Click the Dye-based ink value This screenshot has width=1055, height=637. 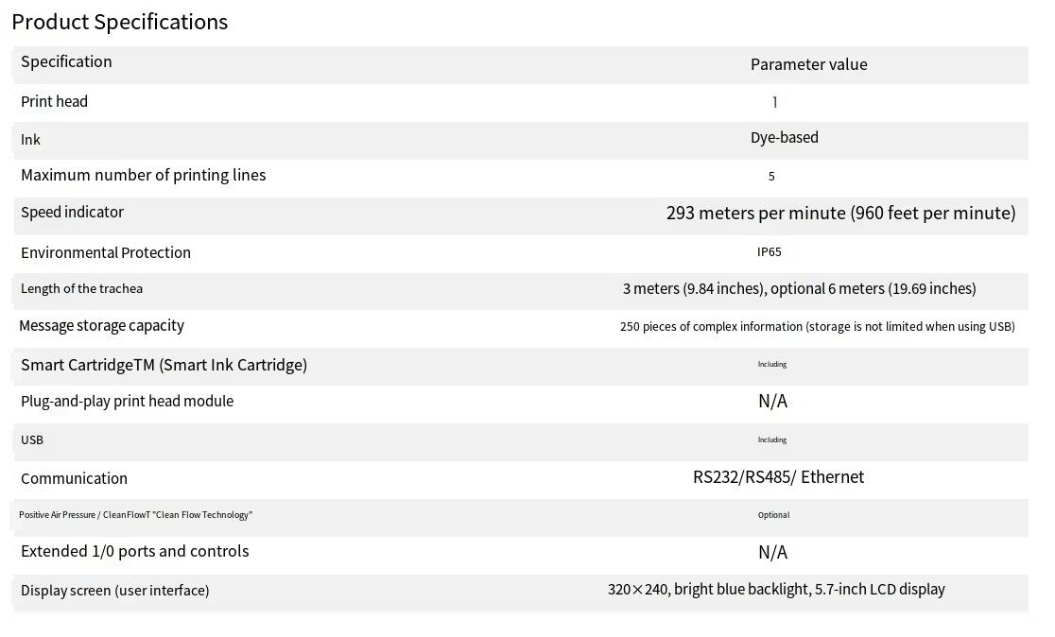point(784,137)
